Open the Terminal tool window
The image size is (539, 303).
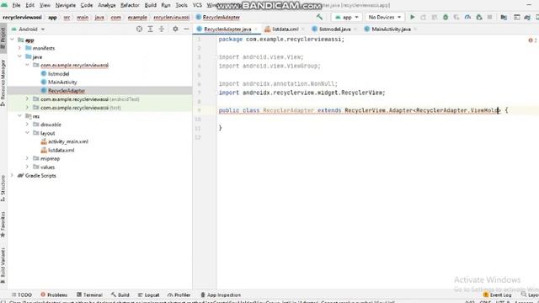click(89, 295)
